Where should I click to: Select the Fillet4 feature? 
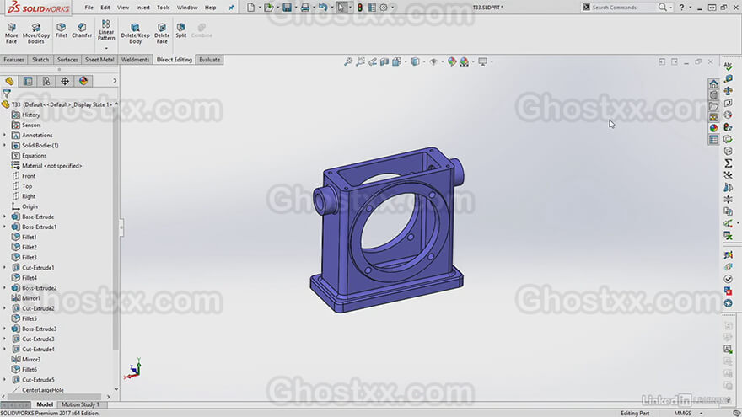point(30,278)
